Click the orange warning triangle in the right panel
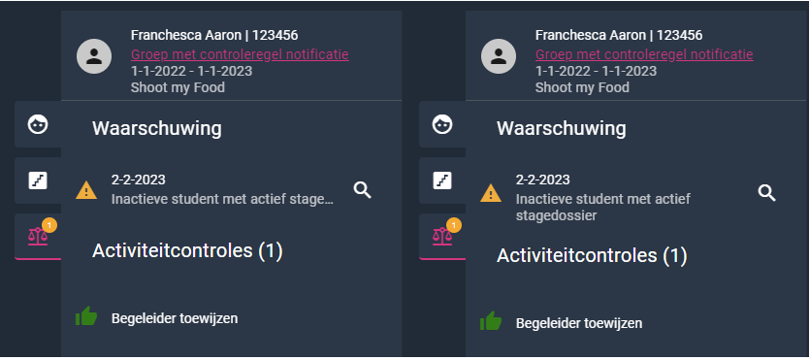The image size is (810, 360). coord(491,193)
